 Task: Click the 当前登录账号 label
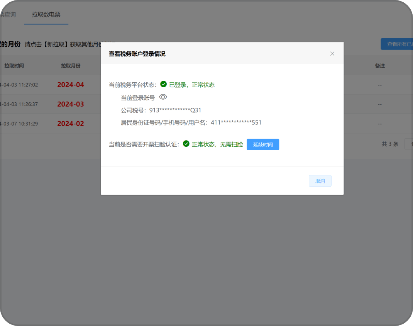(138, 98)
